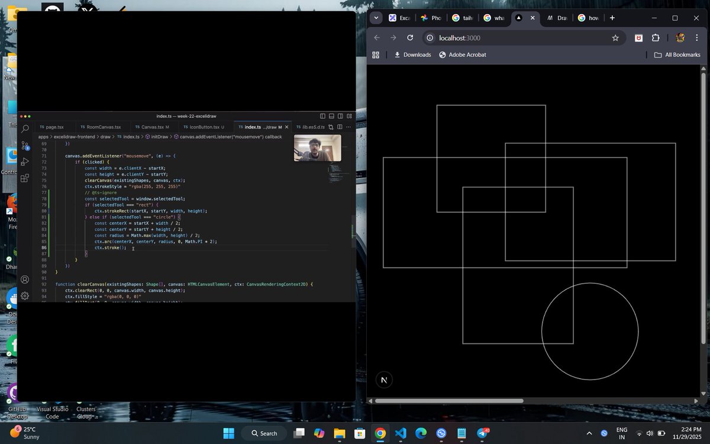The height and width of the screenshot is (444, 710).
Task: Click 'ctx.stroke();' code on line 86
Action: [x=111, y=247]
